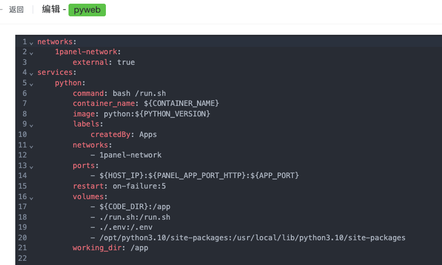Click line number 22 in the gutter

[x=23, y=258]
